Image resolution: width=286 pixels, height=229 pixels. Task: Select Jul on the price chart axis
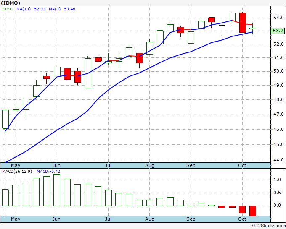[x=108, y=166]
